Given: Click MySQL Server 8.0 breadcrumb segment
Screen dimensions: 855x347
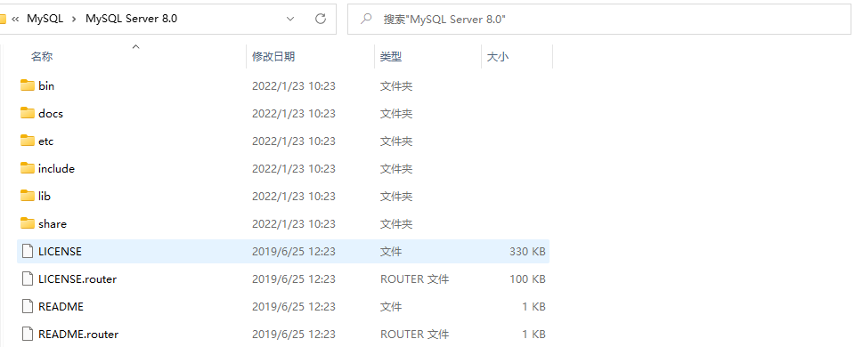Looking at the screenshot, I should tap(132, 19).
